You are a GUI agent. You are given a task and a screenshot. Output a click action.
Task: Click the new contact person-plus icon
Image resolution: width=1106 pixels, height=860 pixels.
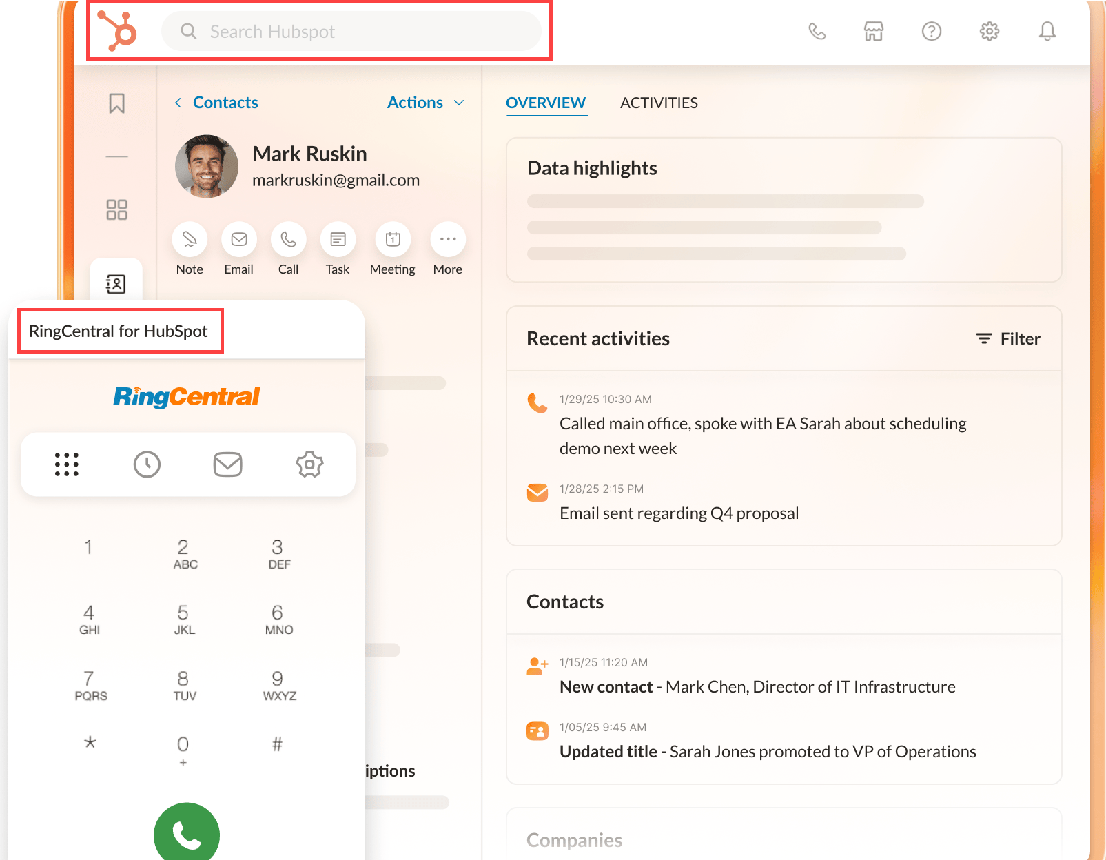point(537,666)
